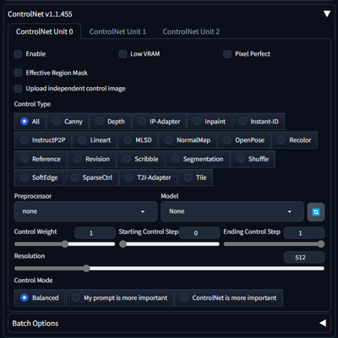This screenshot has height=338, width=338.
Task: Choose the NormalMap control type
Action: pyautogui.click(x=188, y=140)
